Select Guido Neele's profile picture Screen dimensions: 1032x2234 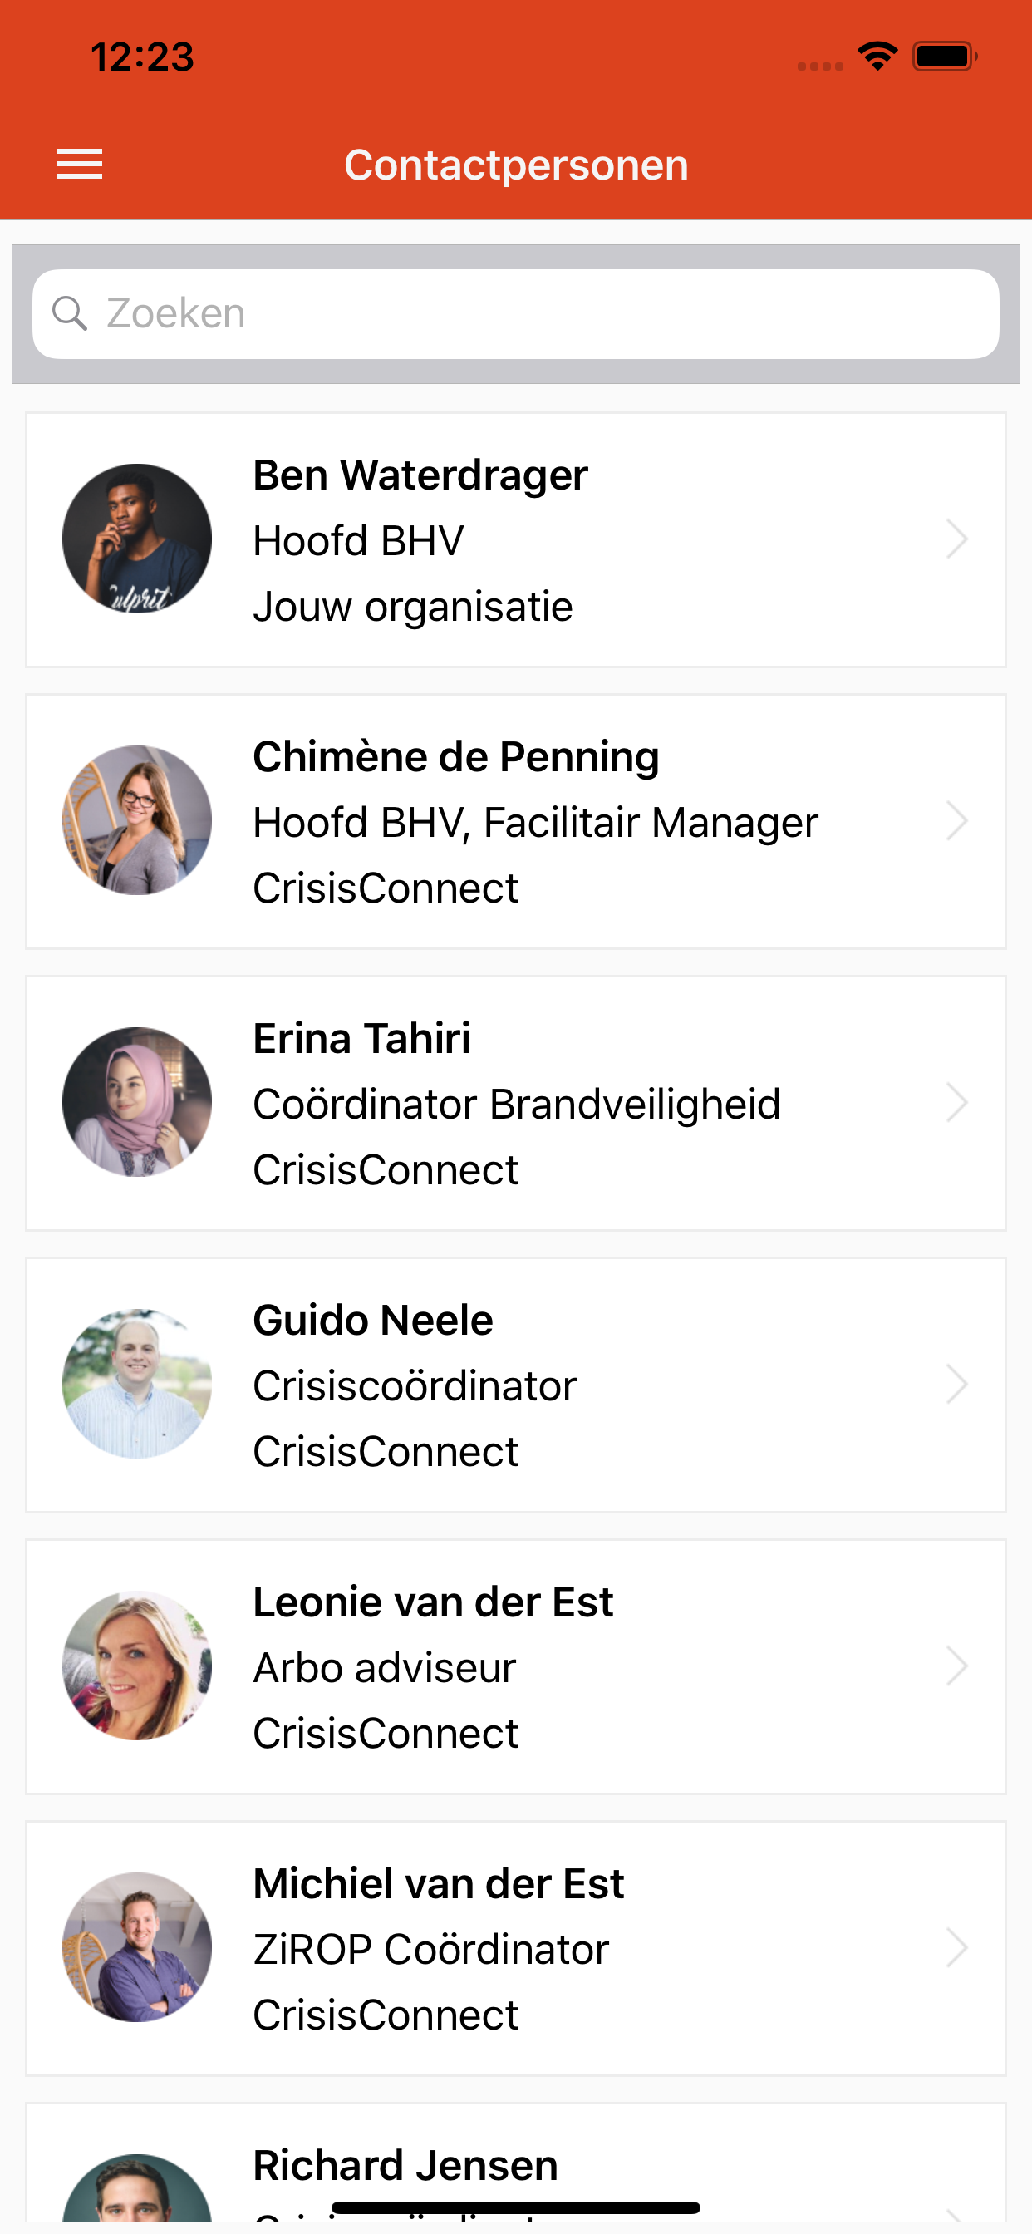point(137,1384)
